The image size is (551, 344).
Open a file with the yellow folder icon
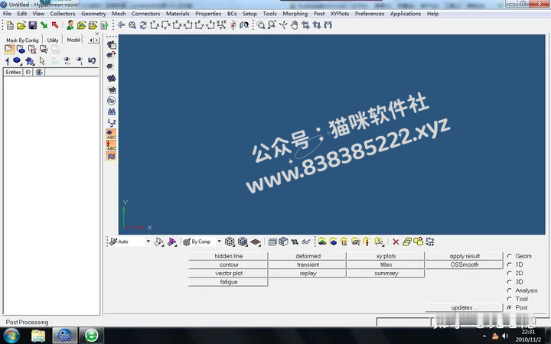(x=21, y=25)
